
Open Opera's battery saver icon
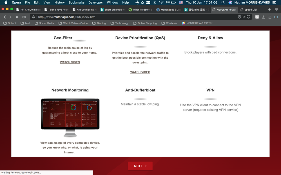click(276, 17)
